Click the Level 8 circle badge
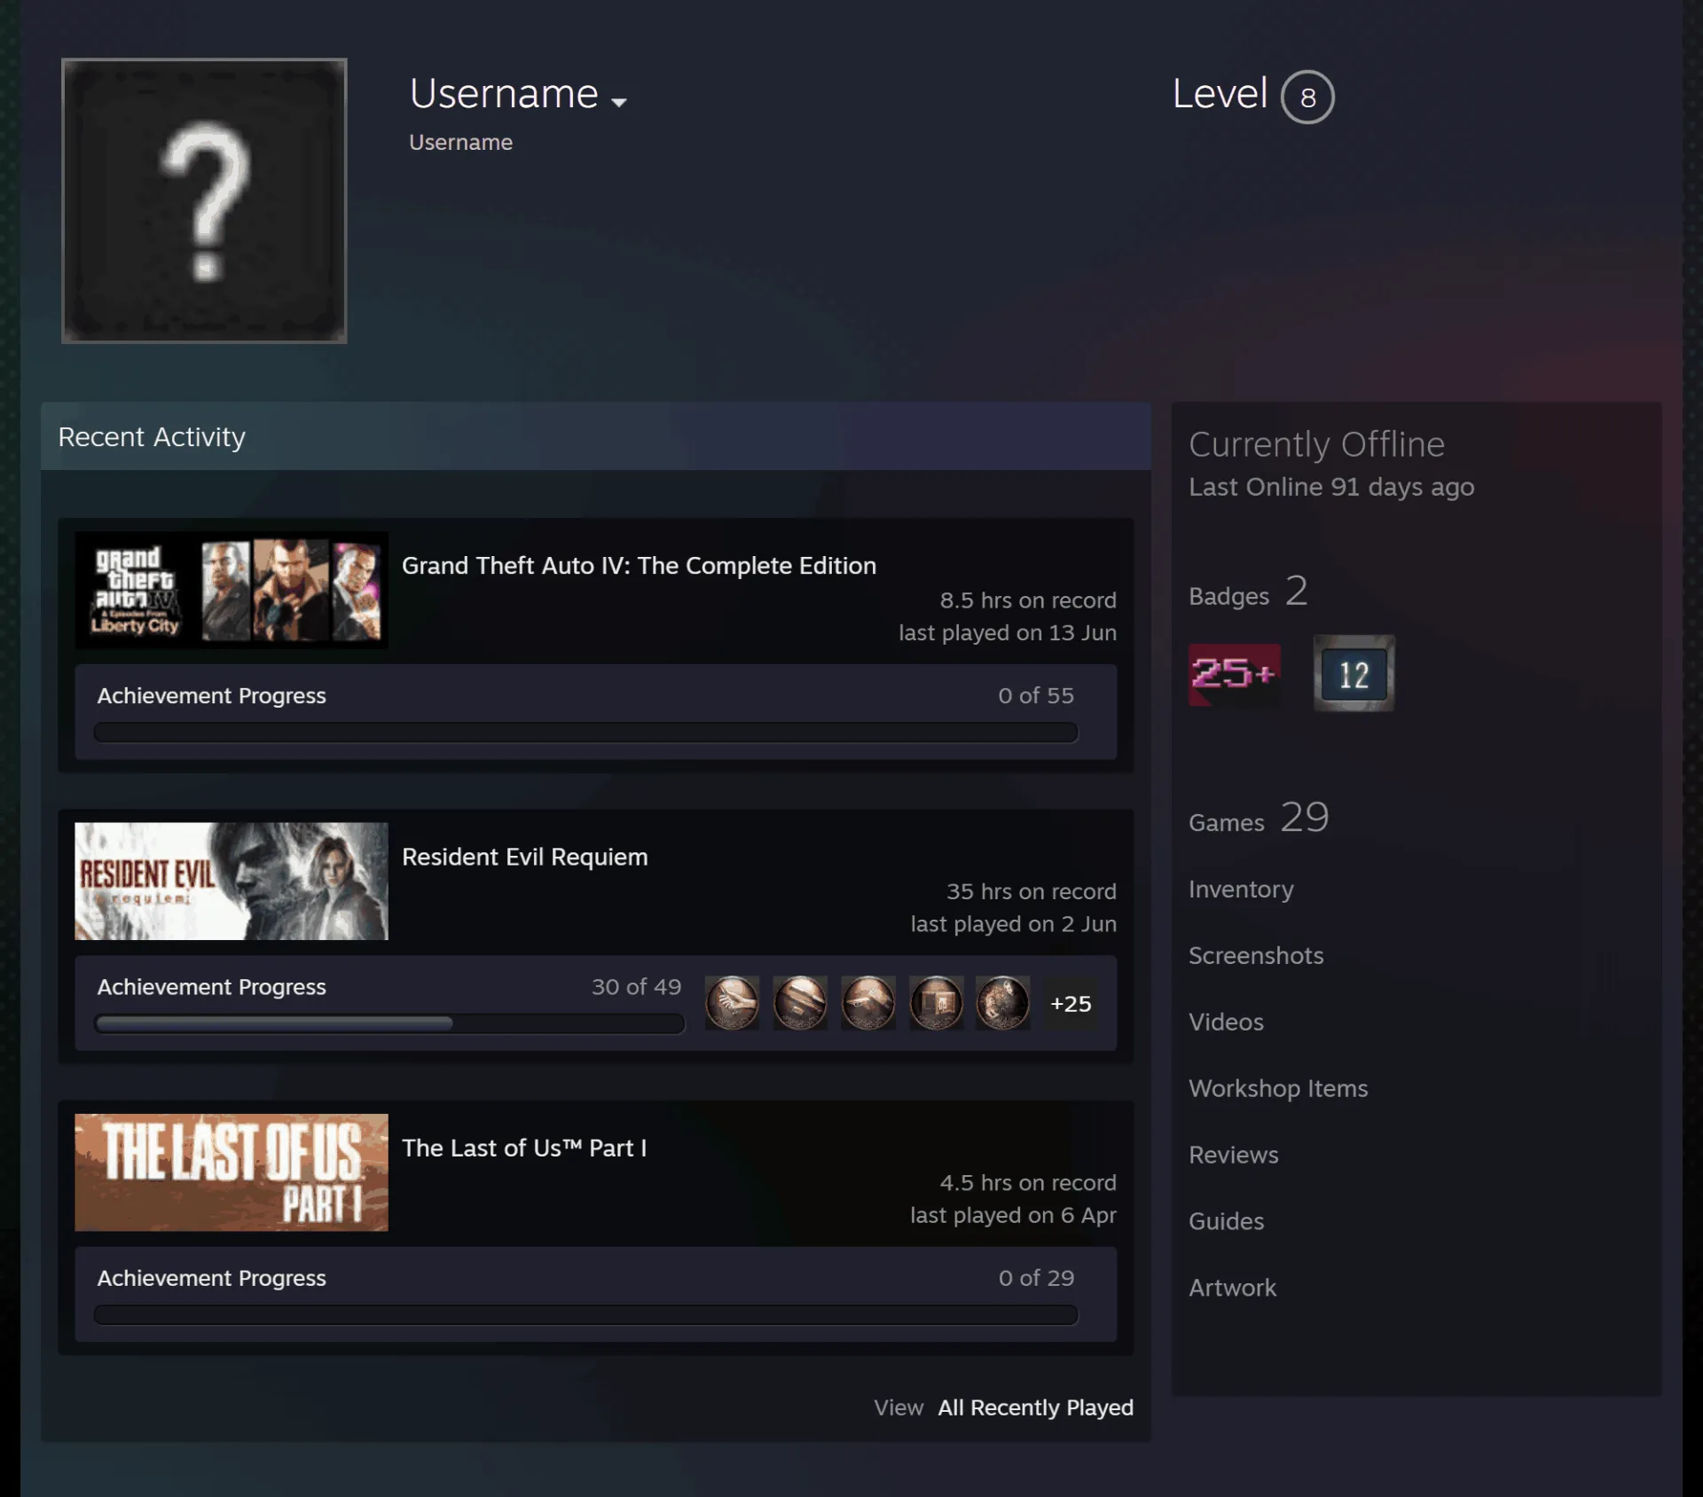Screen dimensions: 1703x1497 (x=1307, y=97)
